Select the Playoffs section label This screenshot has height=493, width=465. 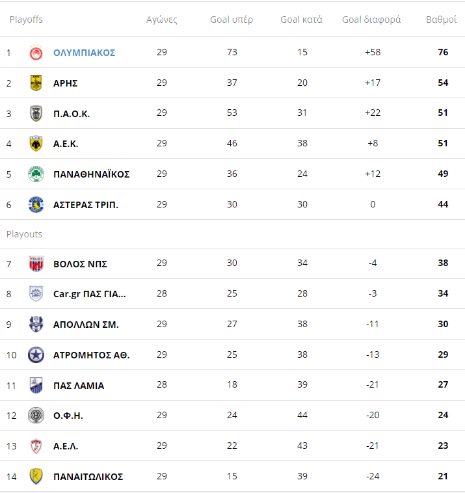click(26, 20)
